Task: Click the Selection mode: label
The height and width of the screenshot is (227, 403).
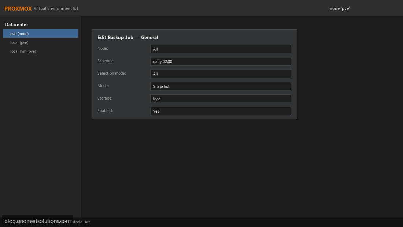Action: point(111,73)
